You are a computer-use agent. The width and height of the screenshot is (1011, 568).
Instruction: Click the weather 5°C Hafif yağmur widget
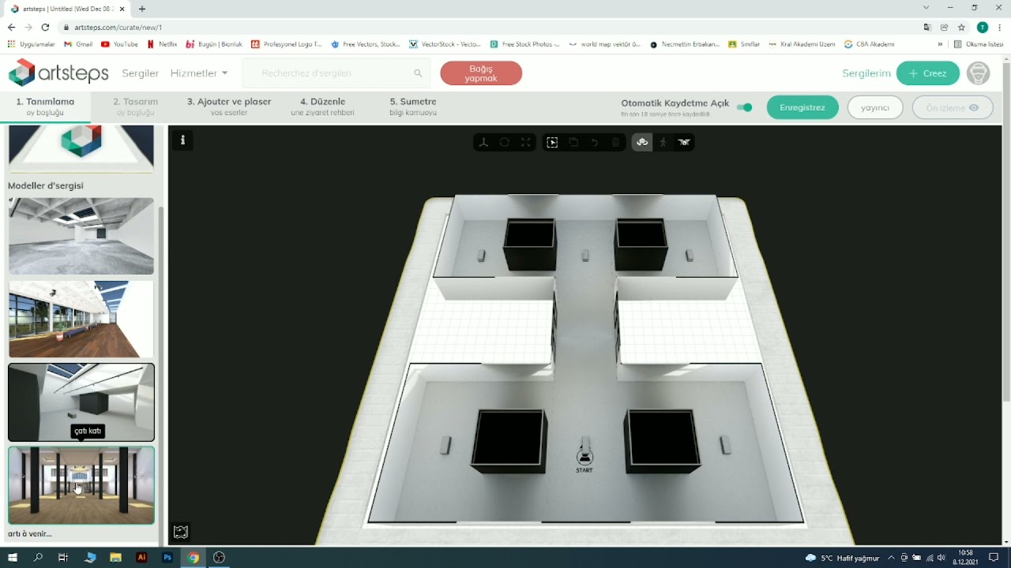tap(842, 558)
